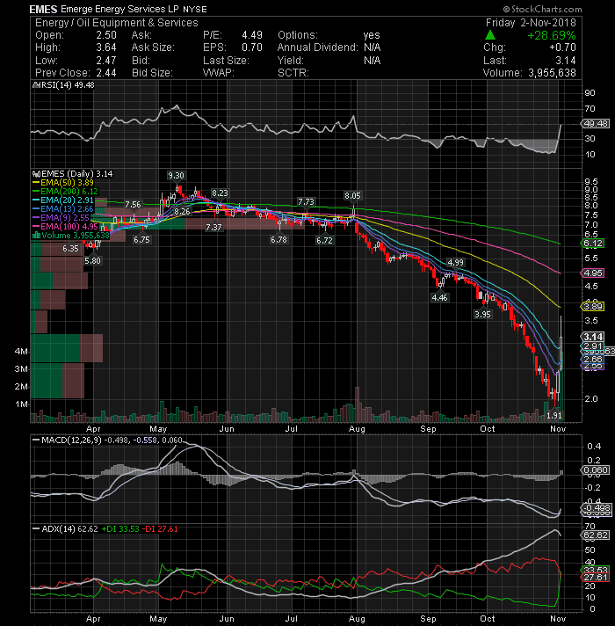Image resolution: width=615 pixels, height=626 pixels.
Task: Click the EMA(13) 2.66 legend entry
Action: pyautogui.click(x=63, y=208)
